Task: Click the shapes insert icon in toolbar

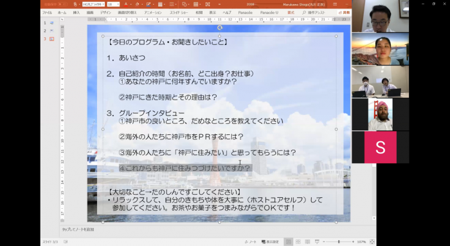Action: [x=184, y=4]
